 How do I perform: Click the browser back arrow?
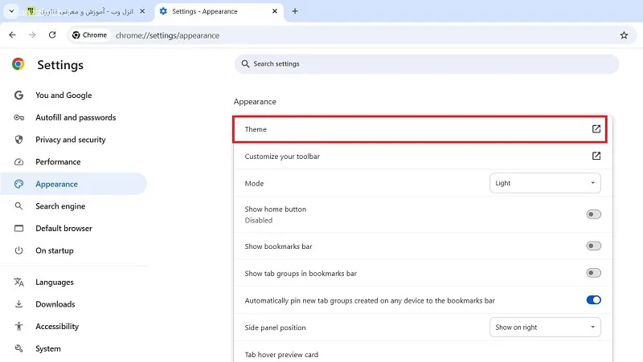[x=12, y=35]
